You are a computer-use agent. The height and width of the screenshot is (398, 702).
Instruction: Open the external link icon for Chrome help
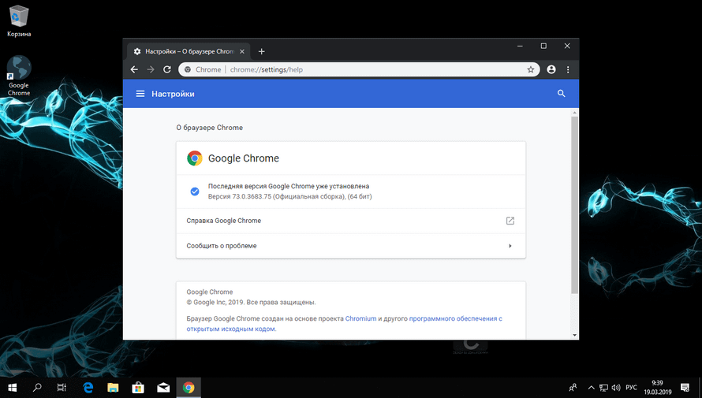tap(510, 221)
